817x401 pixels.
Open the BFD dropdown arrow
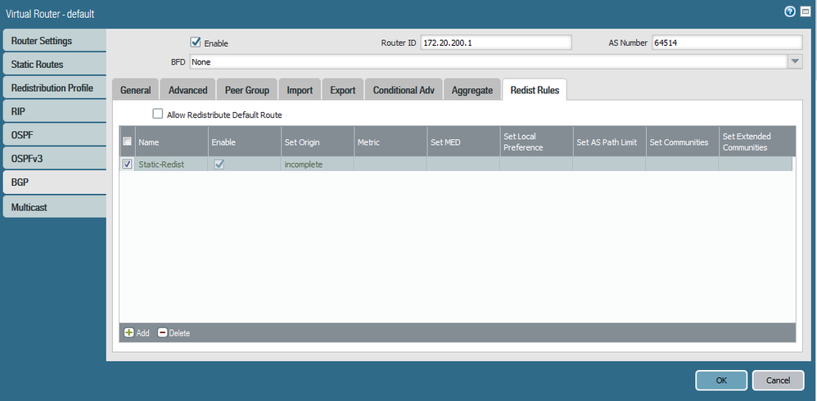795,61
